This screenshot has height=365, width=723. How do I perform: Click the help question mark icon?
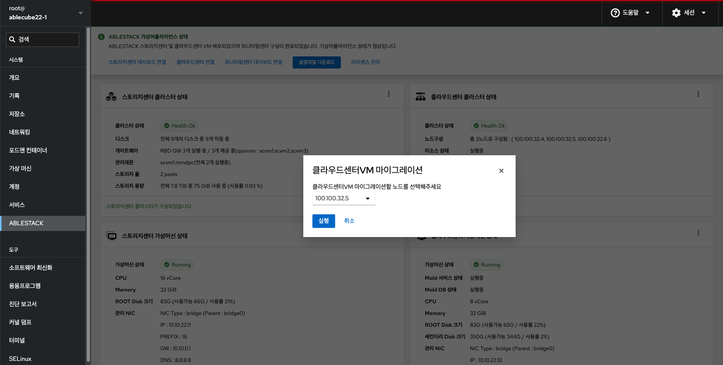click(x=615, y=13)
